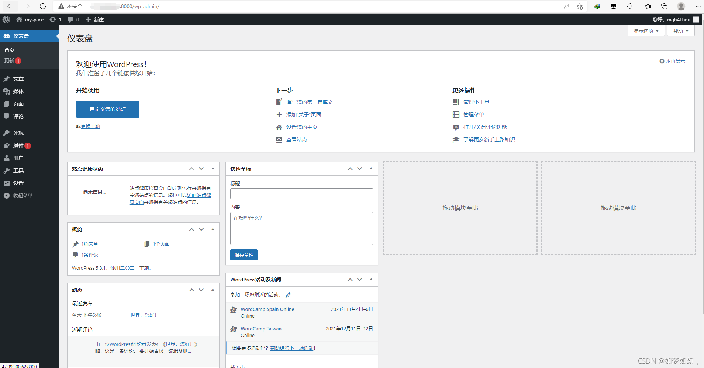The image size is (704, 368).
Task: Add this page to browser favorites
Action: pos(580,6)
